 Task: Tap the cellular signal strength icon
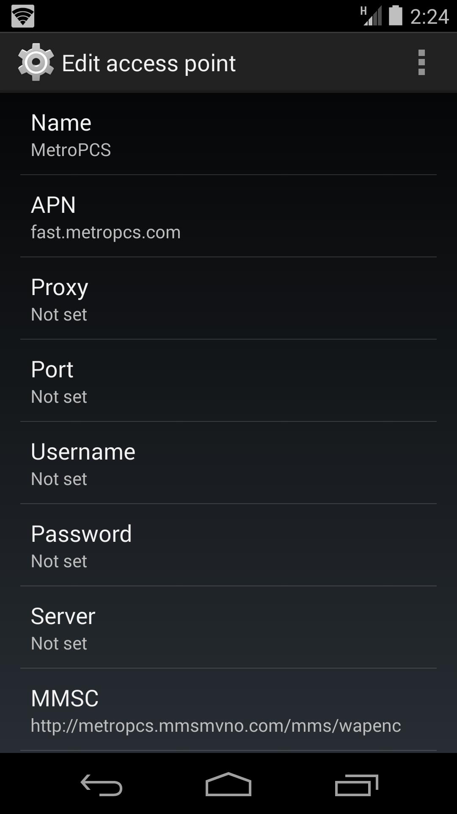(372, 16)
